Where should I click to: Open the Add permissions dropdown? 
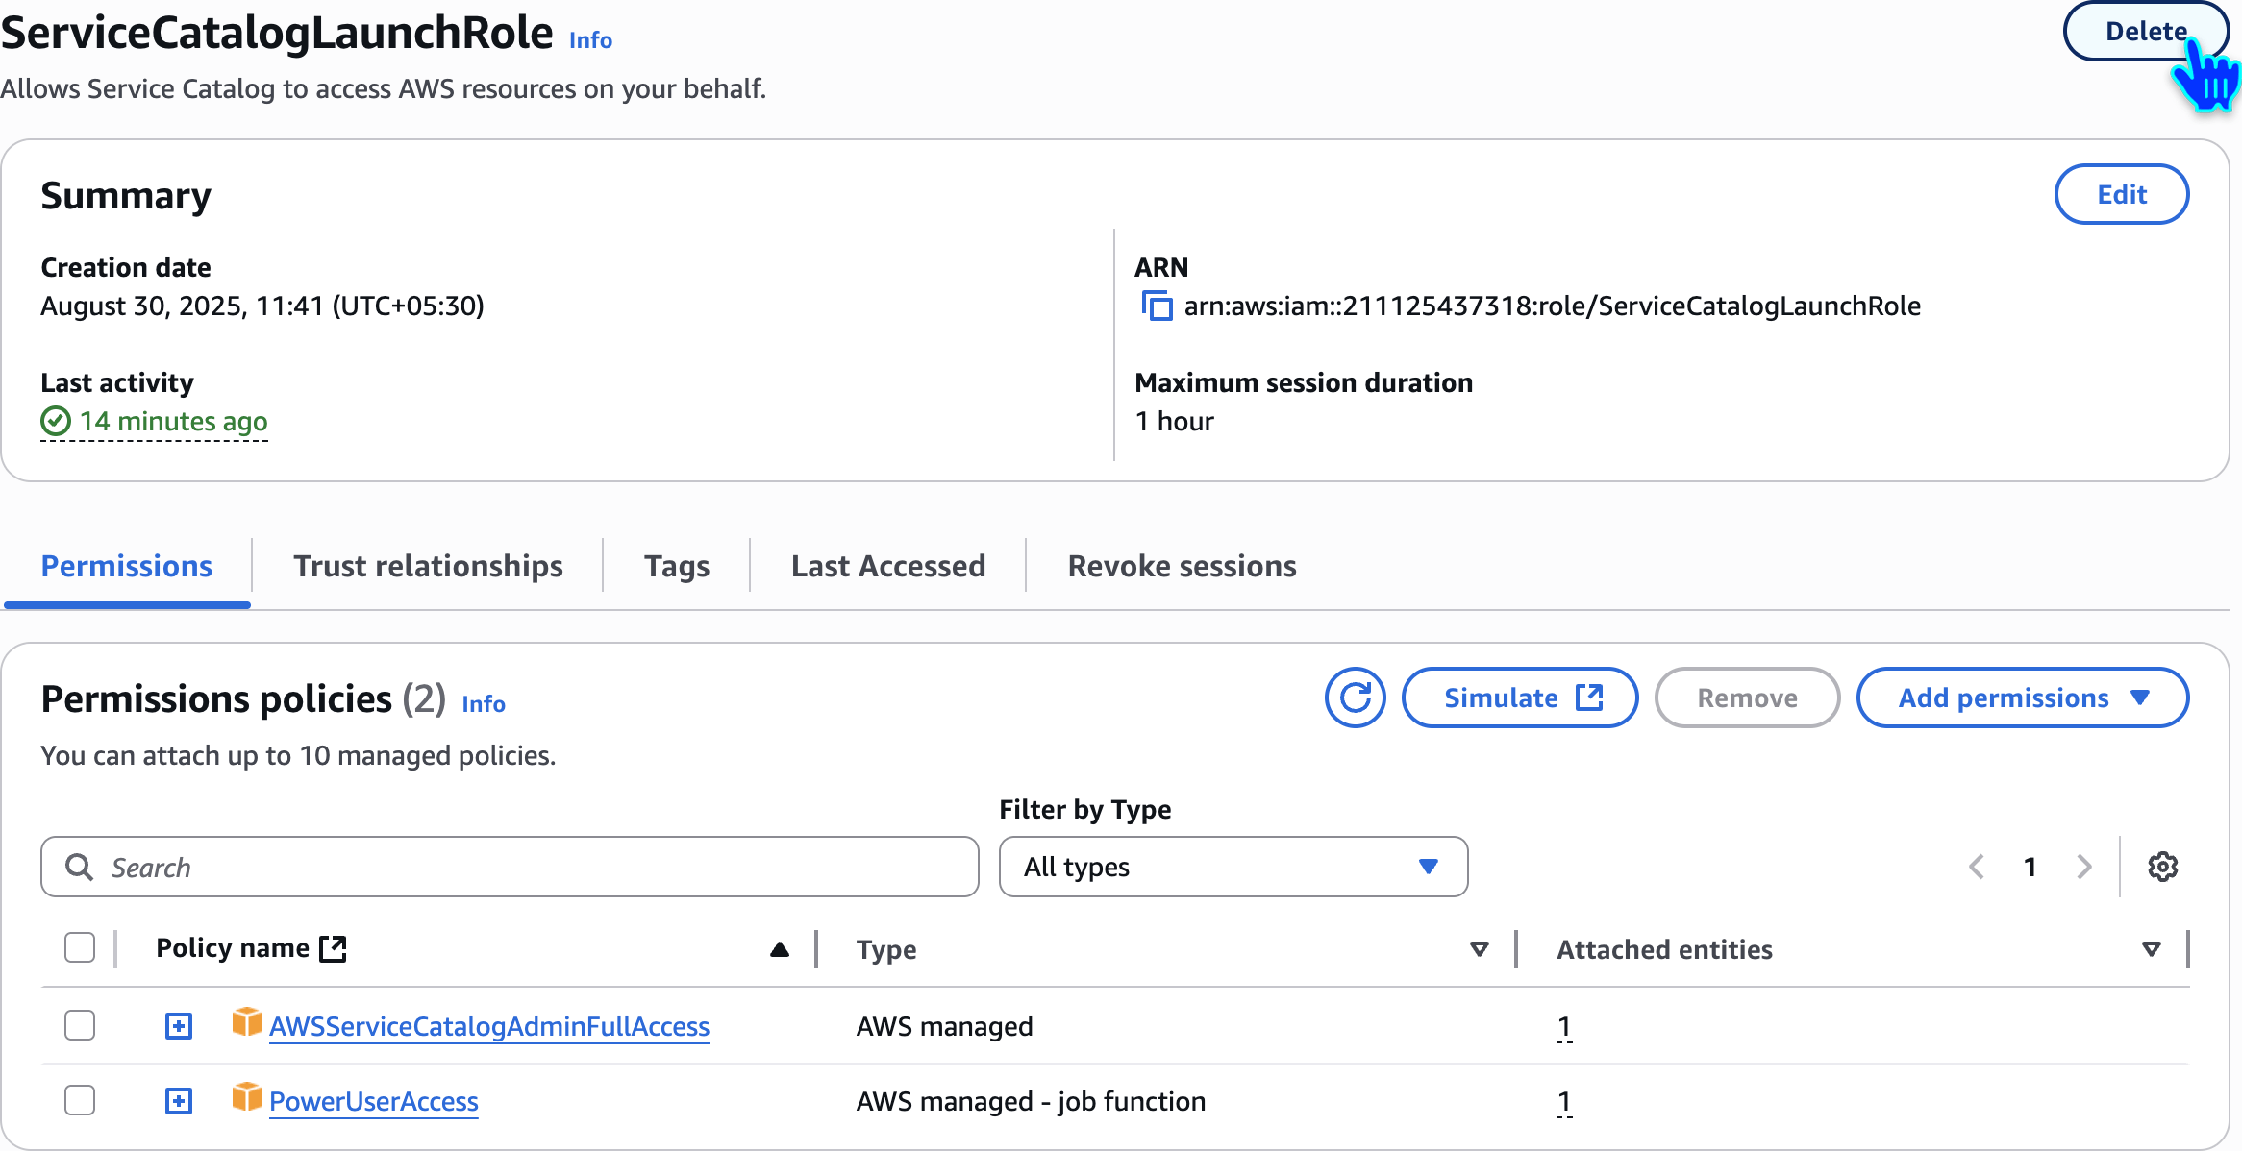pos(2022,698)
